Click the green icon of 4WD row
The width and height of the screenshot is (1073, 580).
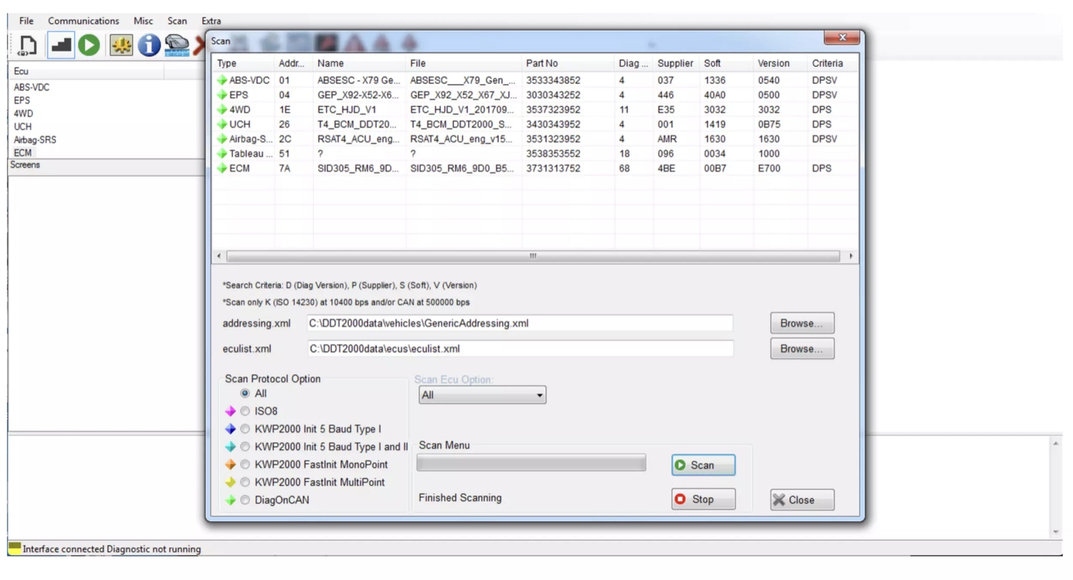pos(222,109)
